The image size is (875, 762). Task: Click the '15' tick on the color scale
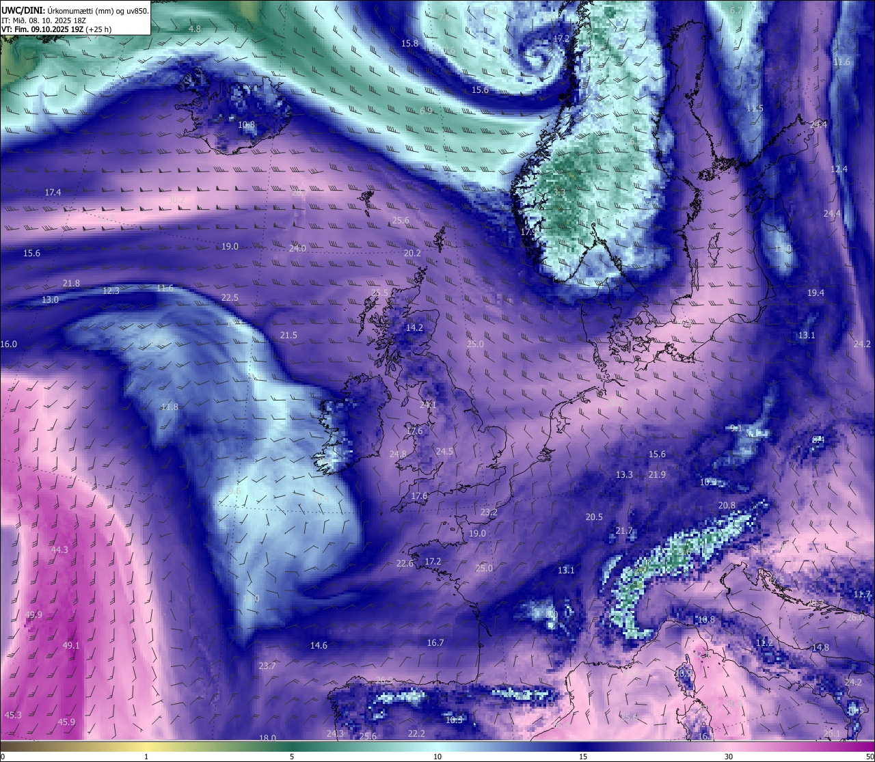coord(583,757)
